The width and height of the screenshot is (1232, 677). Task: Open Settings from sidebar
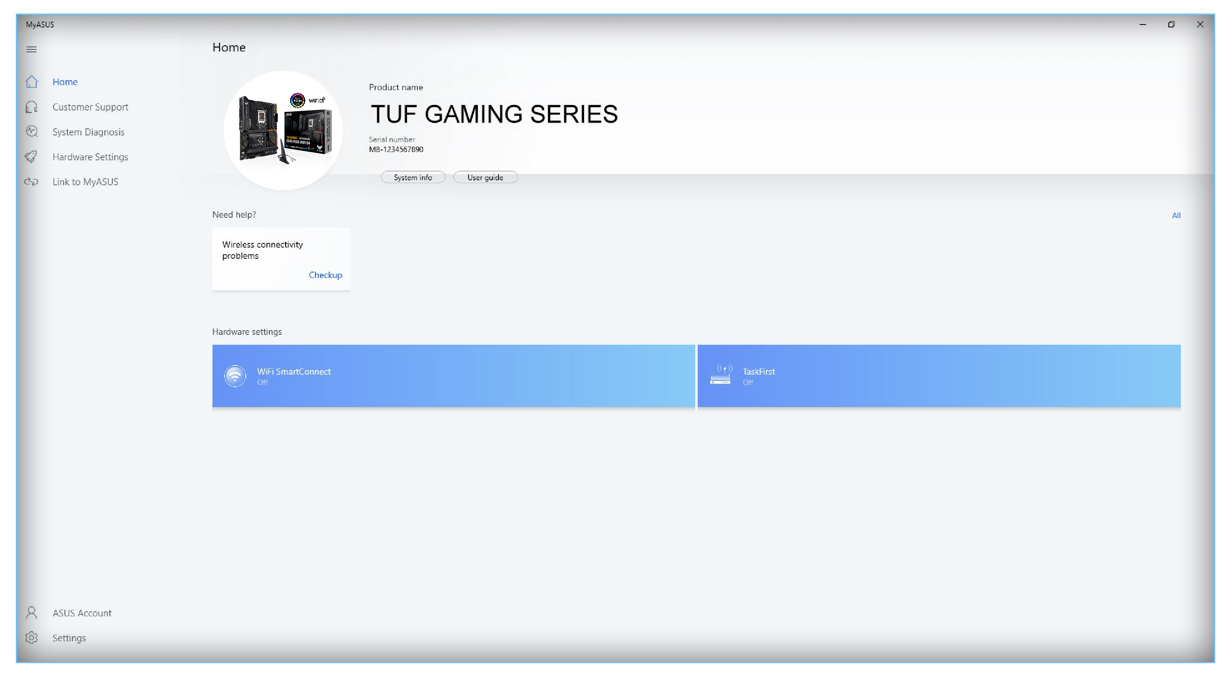[69, 637]
